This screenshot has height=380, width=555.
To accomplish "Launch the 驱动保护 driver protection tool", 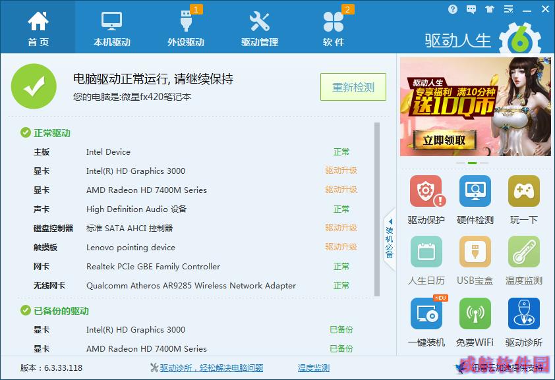I will 426,191.
